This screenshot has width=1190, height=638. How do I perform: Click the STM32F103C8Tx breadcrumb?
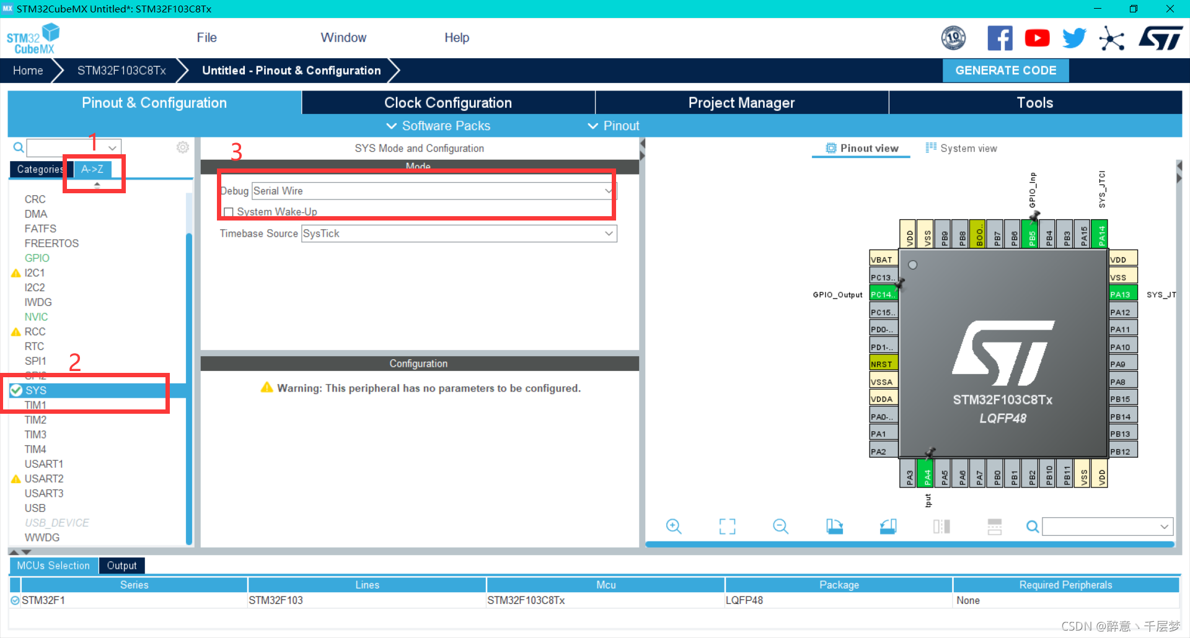pyautogui.click(x=121, y=71)
